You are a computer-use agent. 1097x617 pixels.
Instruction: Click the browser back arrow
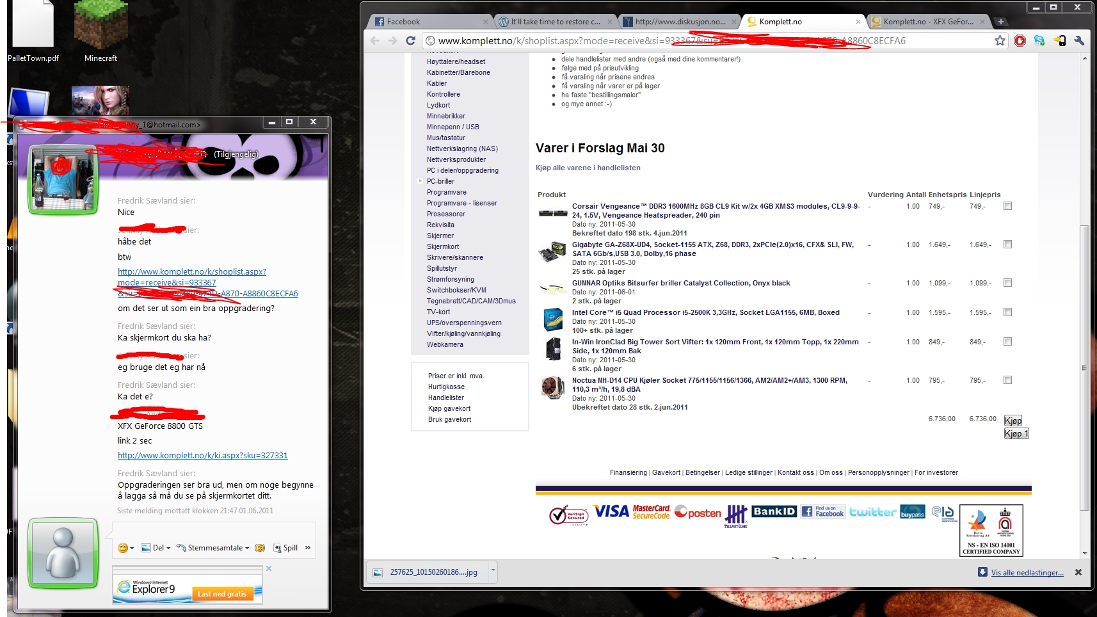[x=375, y=41]
